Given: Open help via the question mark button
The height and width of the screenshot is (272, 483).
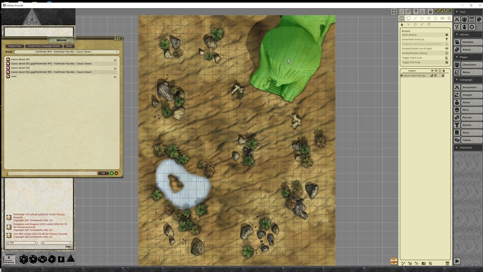Looking at the screenshot, I should coord(116,39).
